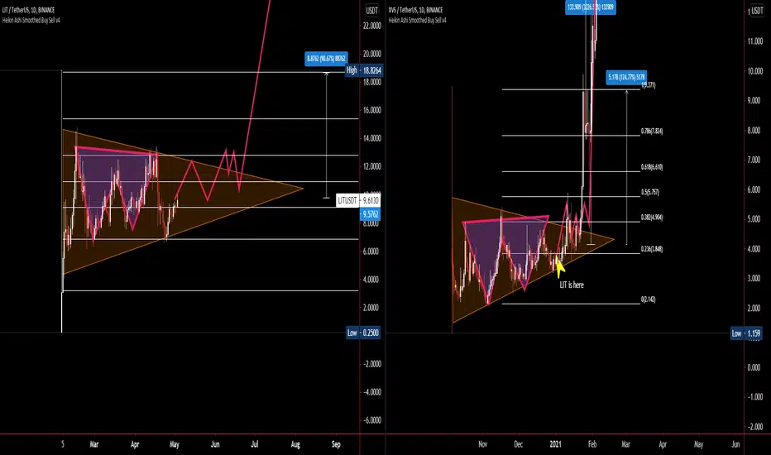
Task: Select Heikin Ashi indicator label on XVS chart
Action: pyautogui.click(x=418, y=20)
